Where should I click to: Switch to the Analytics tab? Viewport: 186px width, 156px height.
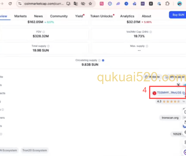tap(127, 16)
